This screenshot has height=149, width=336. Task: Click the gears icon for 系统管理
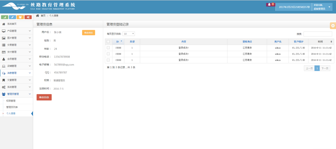[x=4, y=87]
